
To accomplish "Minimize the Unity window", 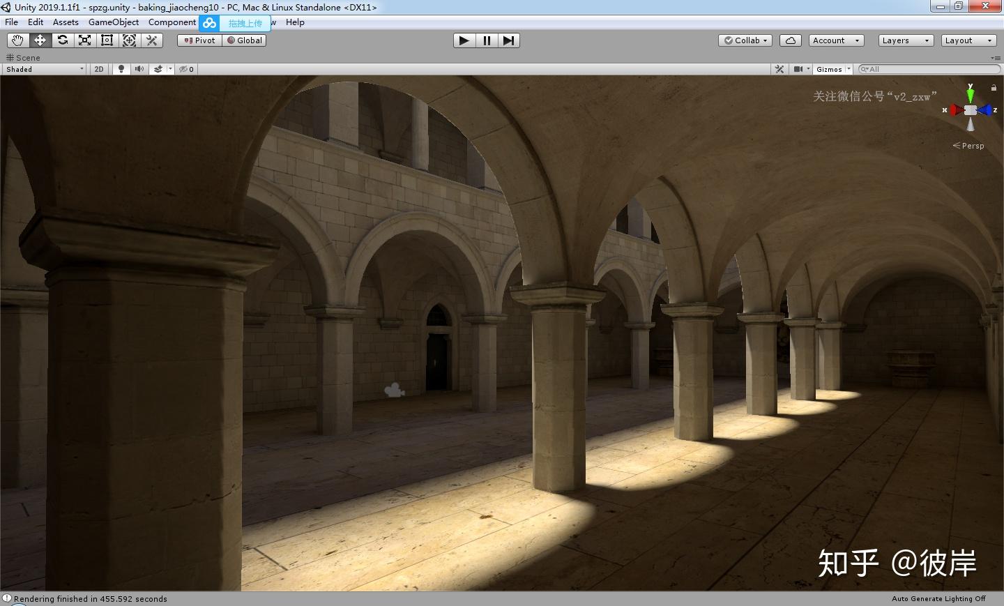I will 941,6.
